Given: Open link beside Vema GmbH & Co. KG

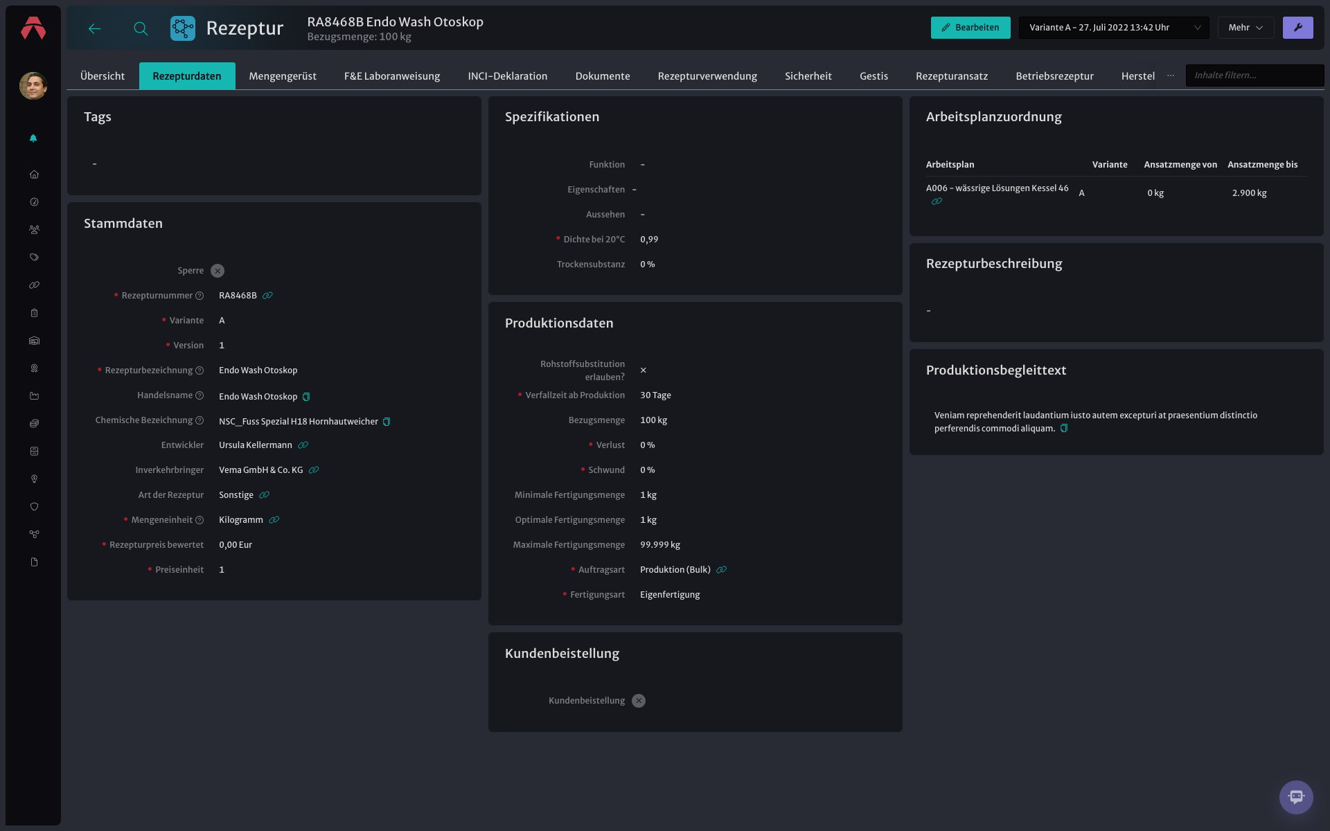Looking at the screenshot, I should pyautogui.click(x=314, y=470).
